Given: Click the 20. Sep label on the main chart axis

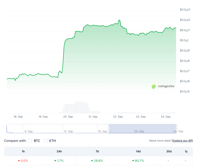Looking at the screenshot, I should point(68,117).
